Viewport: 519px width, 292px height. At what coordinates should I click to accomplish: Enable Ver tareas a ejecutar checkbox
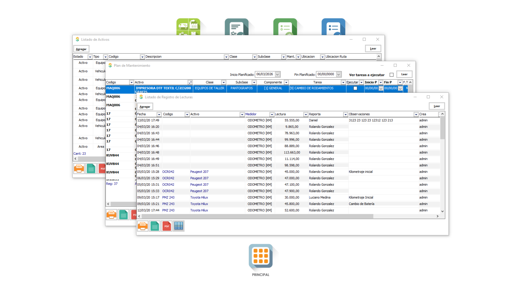(x=391, y=75)
